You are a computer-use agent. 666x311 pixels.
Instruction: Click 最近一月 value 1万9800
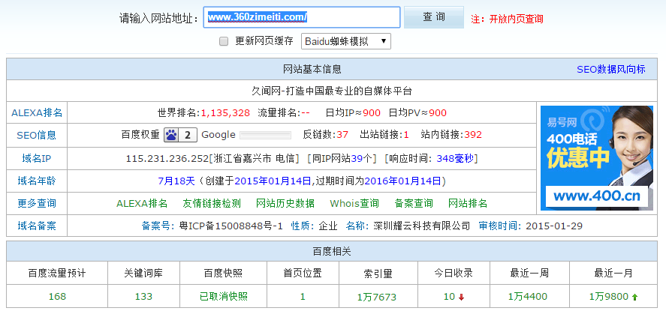point(608,297)
